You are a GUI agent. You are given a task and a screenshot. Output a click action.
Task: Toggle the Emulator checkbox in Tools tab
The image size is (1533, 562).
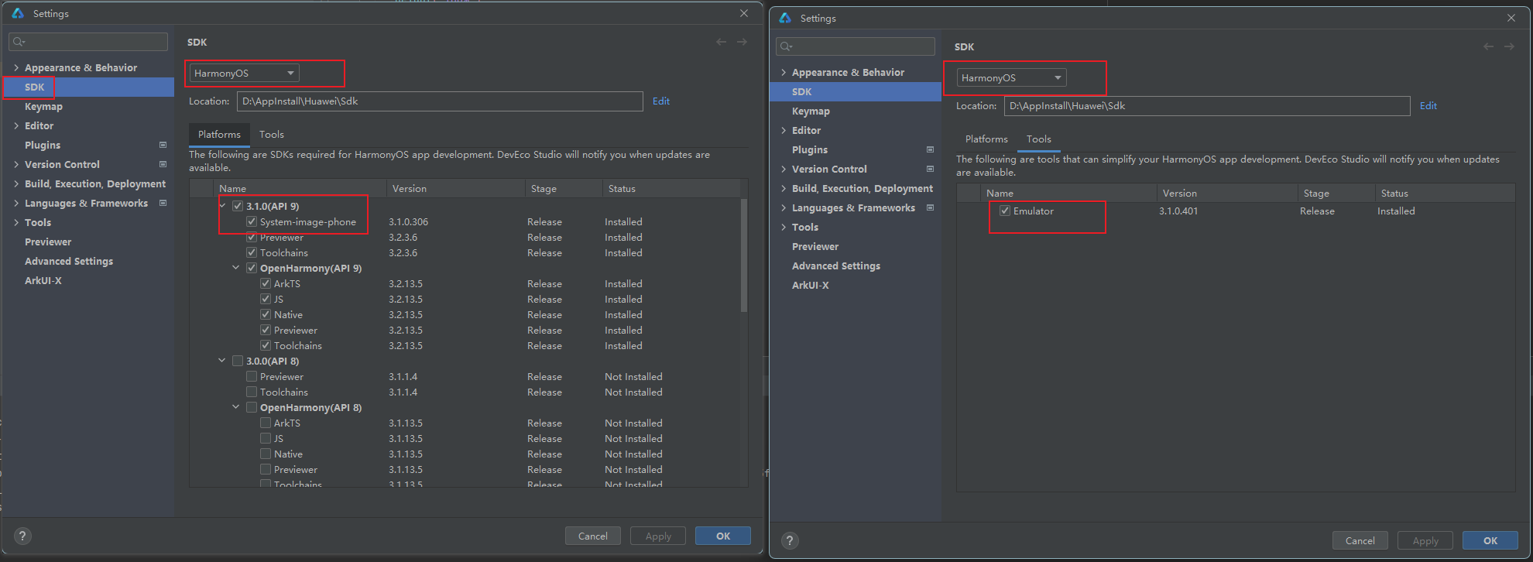pyautogui.click(x=1005, y=211)
